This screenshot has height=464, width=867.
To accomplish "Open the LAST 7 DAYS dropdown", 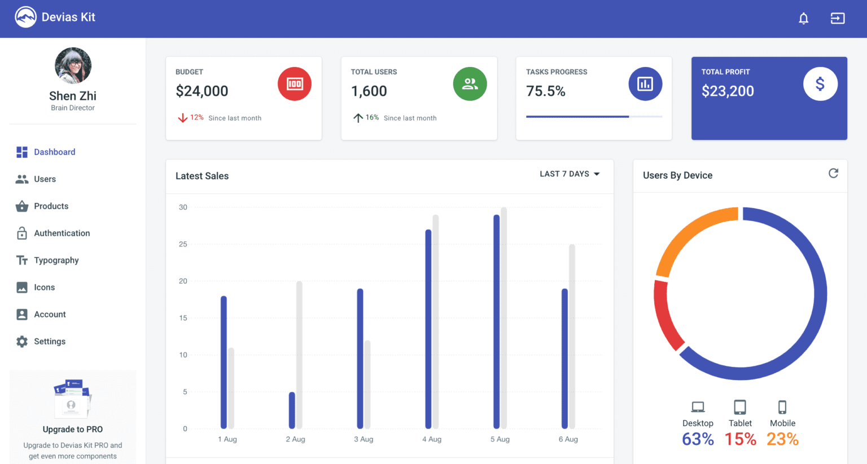I will click(569, 174).
